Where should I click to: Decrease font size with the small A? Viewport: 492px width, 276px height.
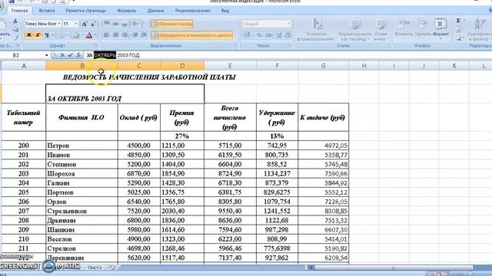click(93, 24)
